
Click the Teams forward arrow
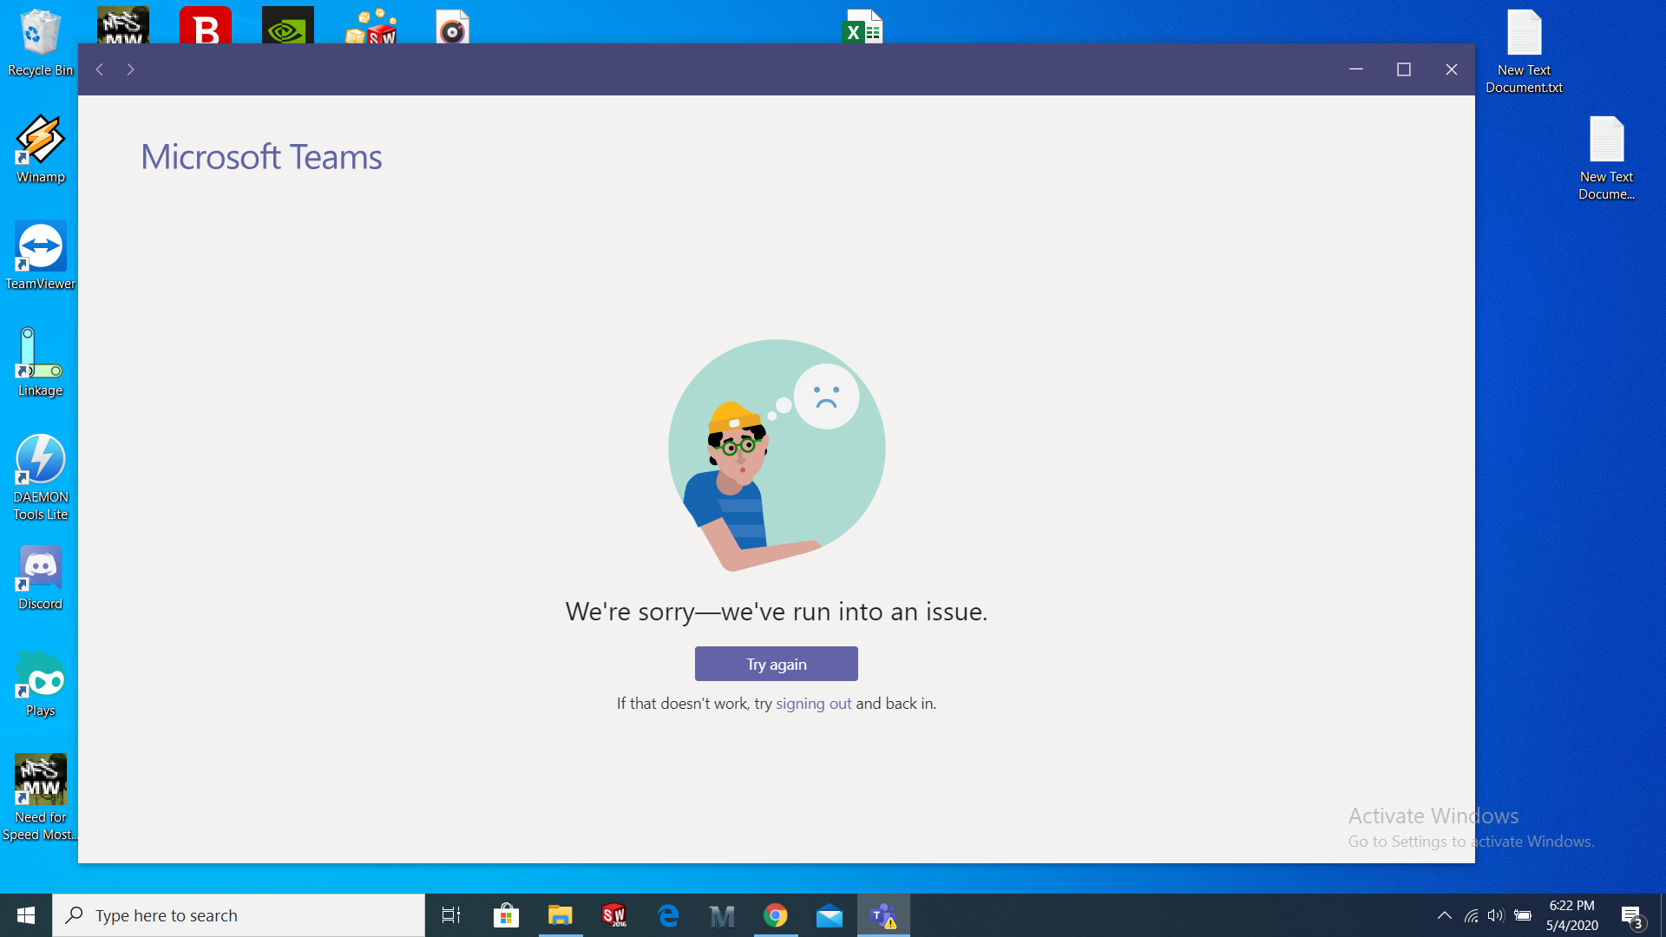click(130, 69)
